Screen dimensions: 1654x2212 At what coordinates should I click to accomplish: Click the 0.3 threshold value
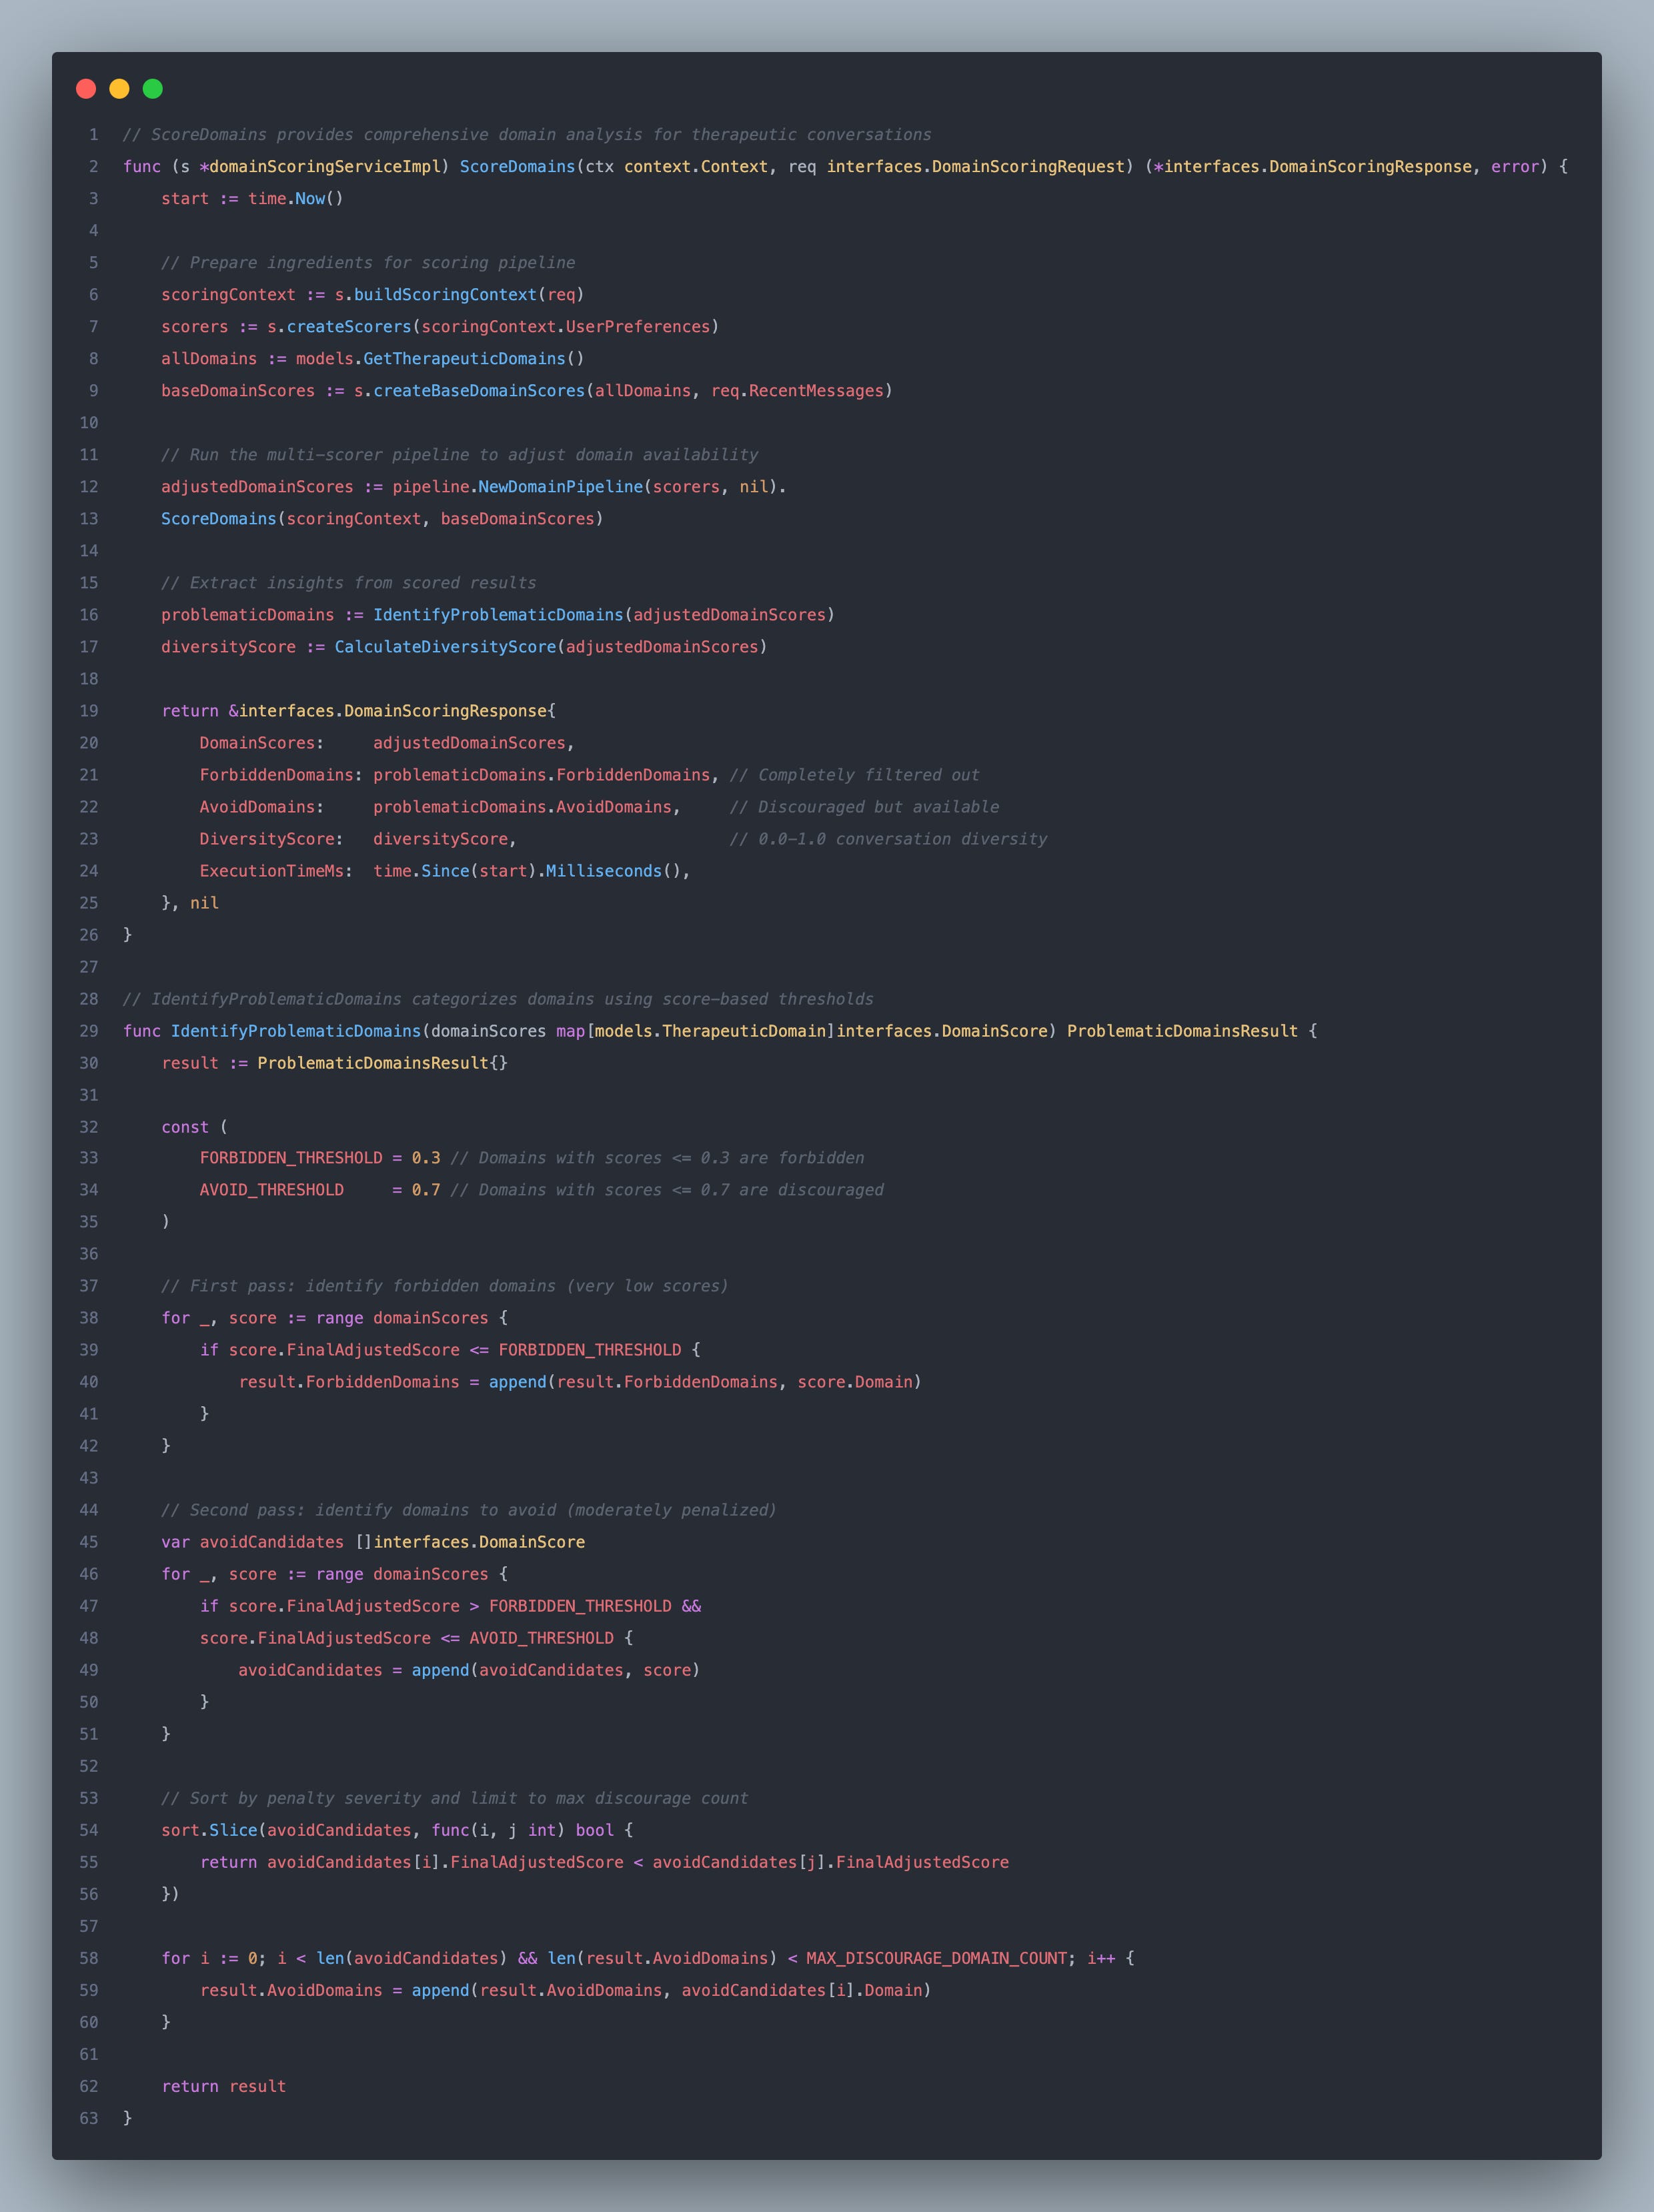[x=426, y=1158]
